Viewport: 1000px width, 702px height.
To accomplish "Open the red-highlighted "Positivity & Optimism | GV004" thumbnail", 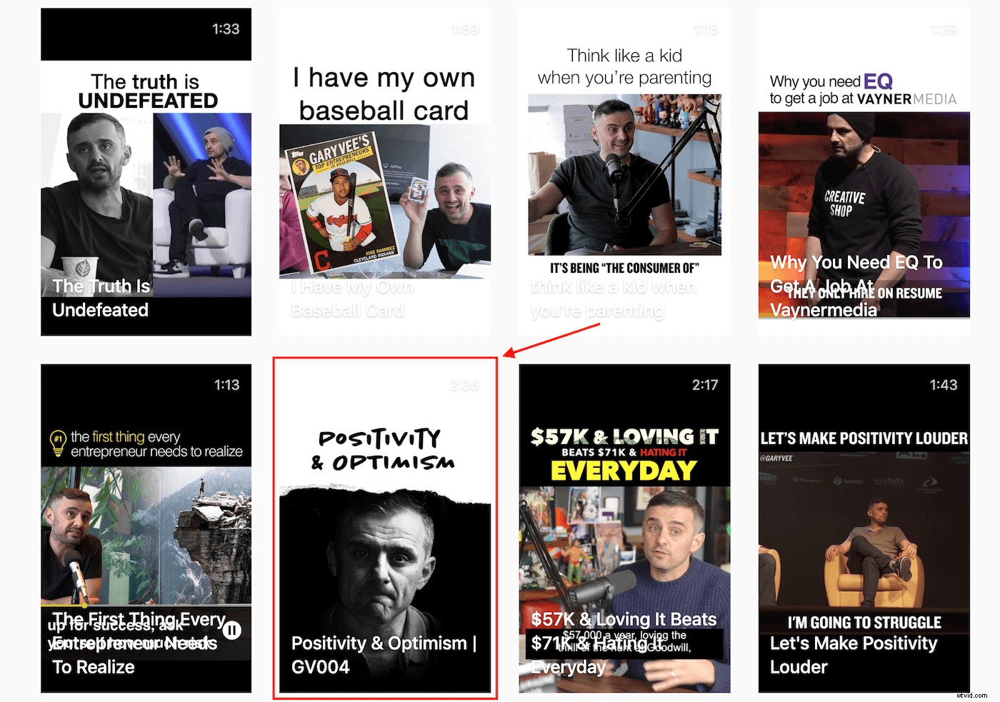I will pyautogui.click(x=384, y=528).
